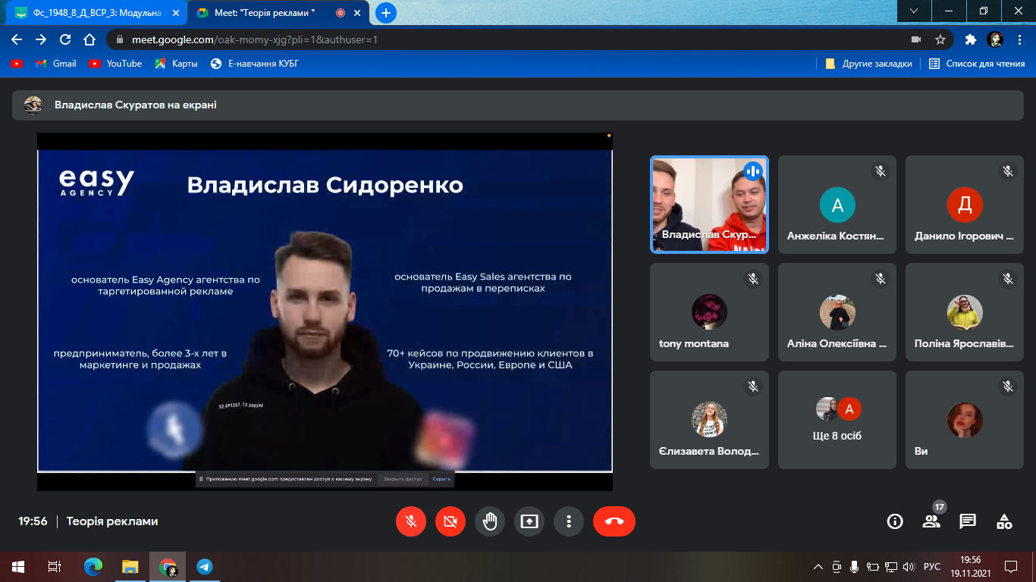1036x582 pixels.
Task: Open the YouTube labeled bookmark
Action: point(115,64)
